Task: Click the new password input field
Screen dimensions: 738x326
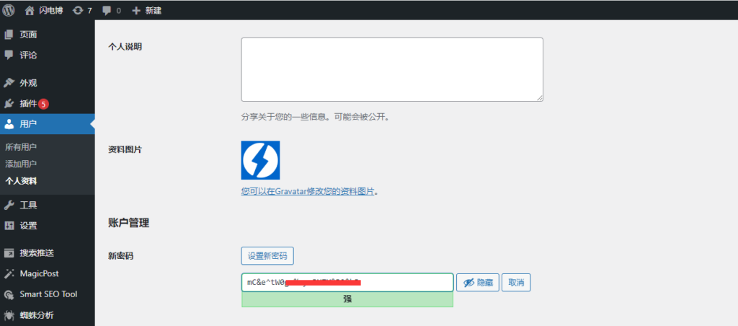Action: point(347,283)
